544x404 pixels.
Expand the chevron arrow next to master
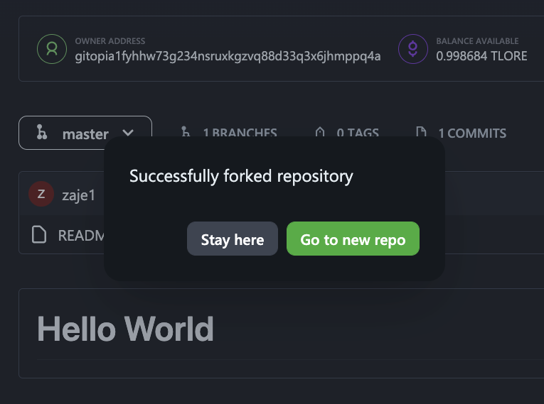(128, 133)
